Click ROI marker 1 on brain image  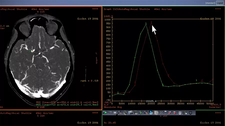pos(30,51)
